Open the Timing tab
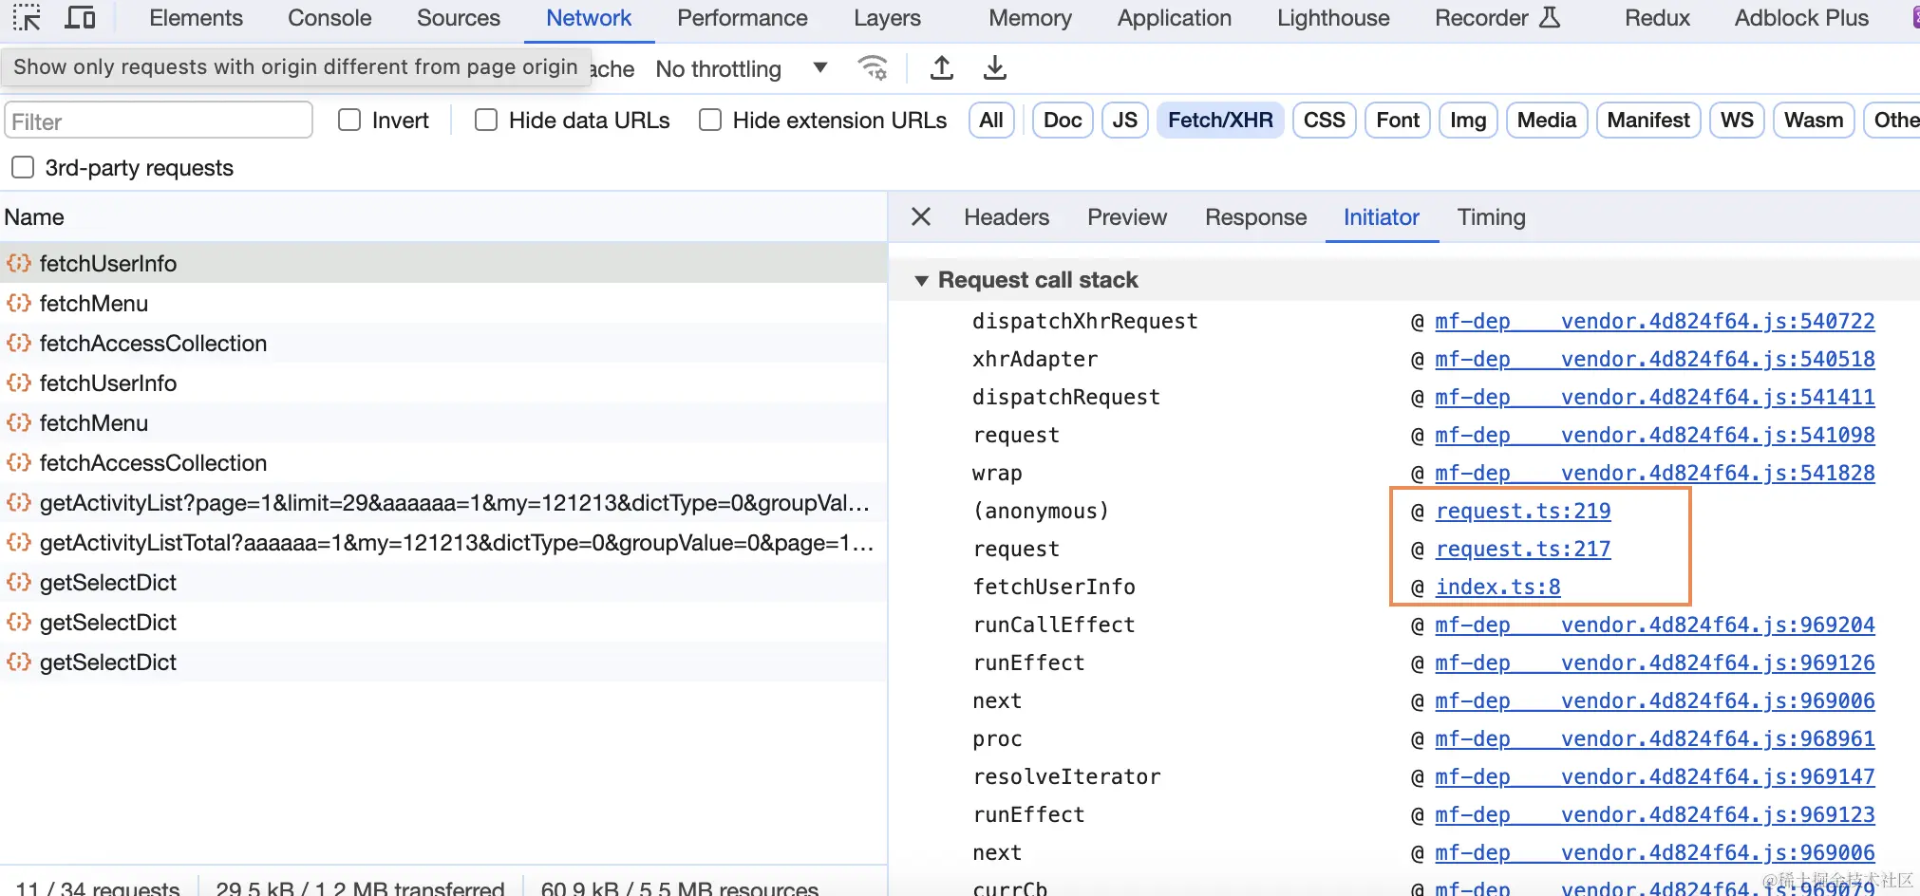 pyautogui.click(x=1490, y=216)
